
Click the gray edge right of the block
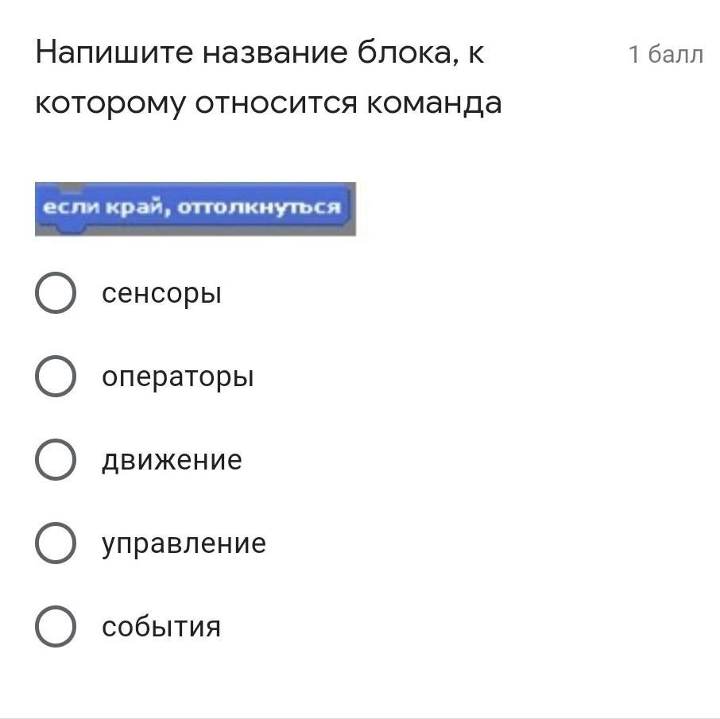[x=353, y=209]
